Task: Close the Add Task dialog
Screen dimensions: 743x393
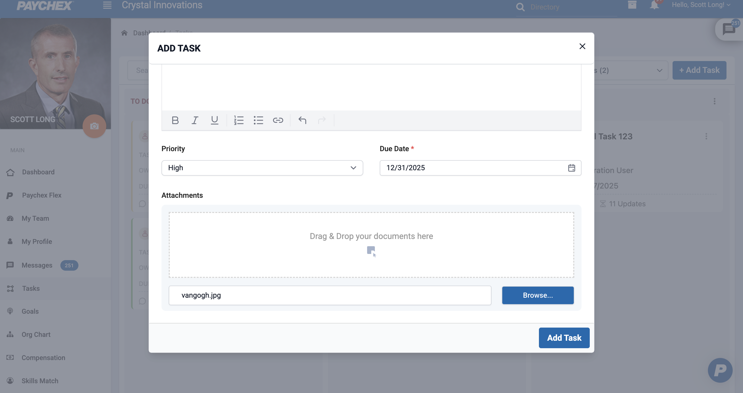Action: [582, 46]
